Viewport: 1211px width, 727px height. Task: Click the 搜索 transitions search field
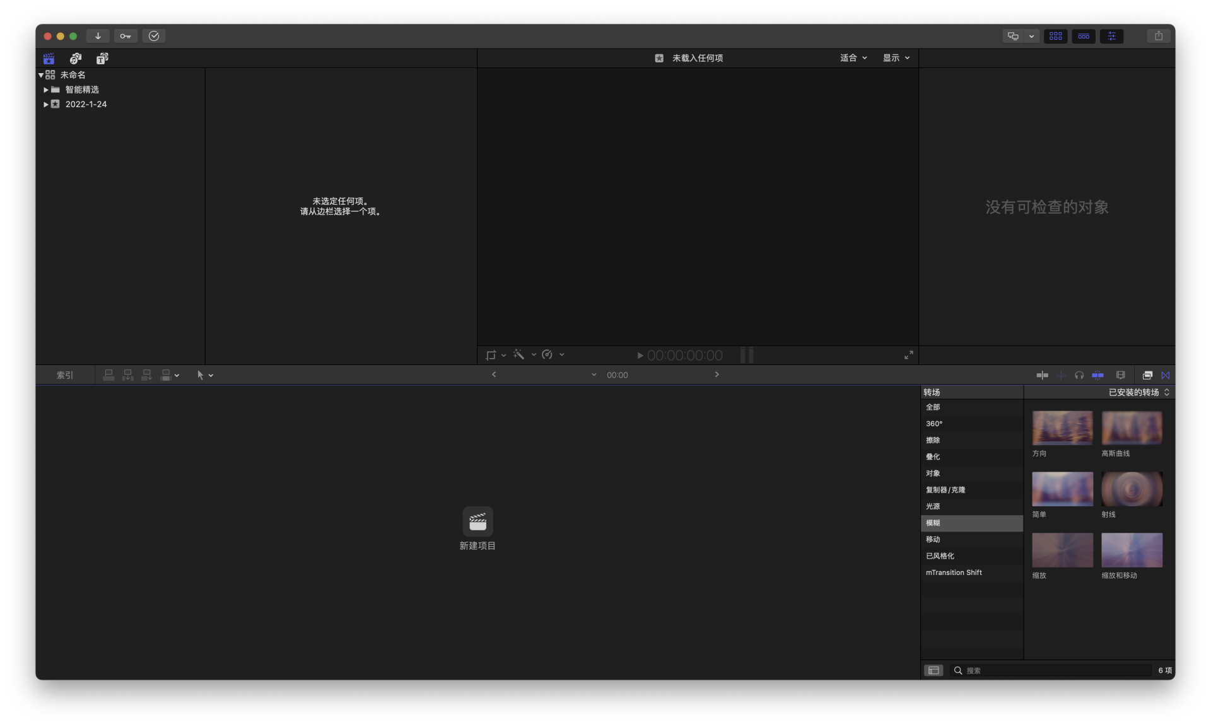click(1051, 670)
